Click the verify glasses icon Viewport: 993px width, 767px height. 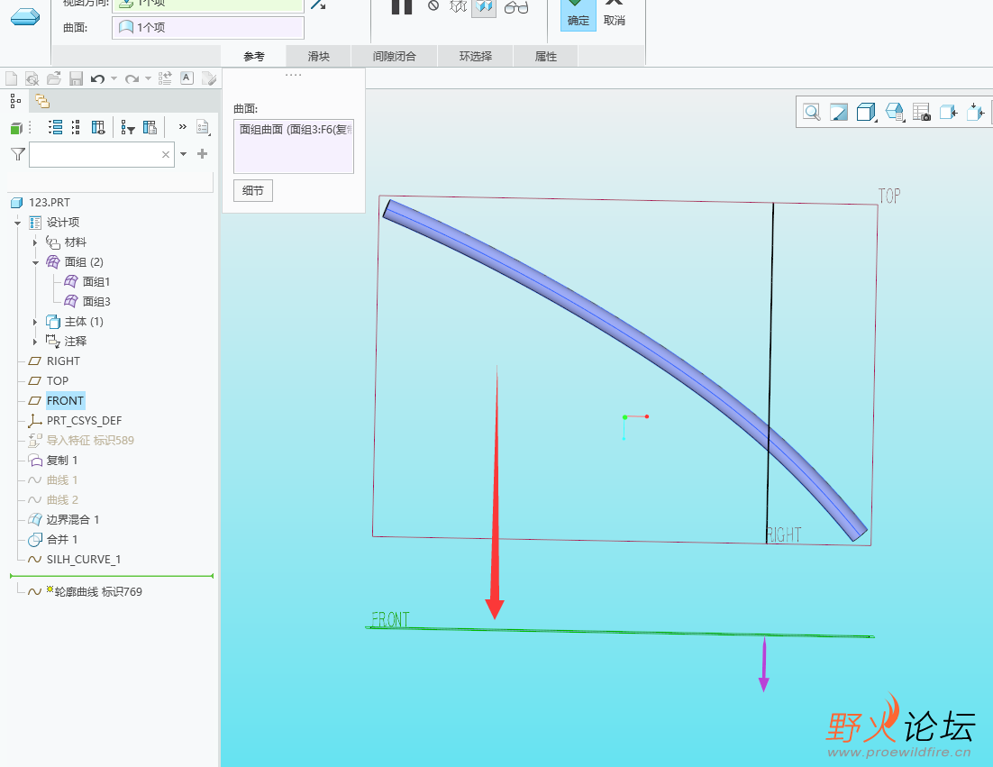click(x=516, y=7)
